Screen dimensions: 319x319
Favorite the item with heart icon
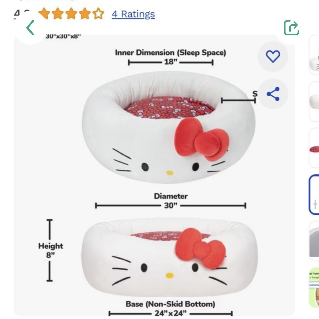(x=273, y=56)
